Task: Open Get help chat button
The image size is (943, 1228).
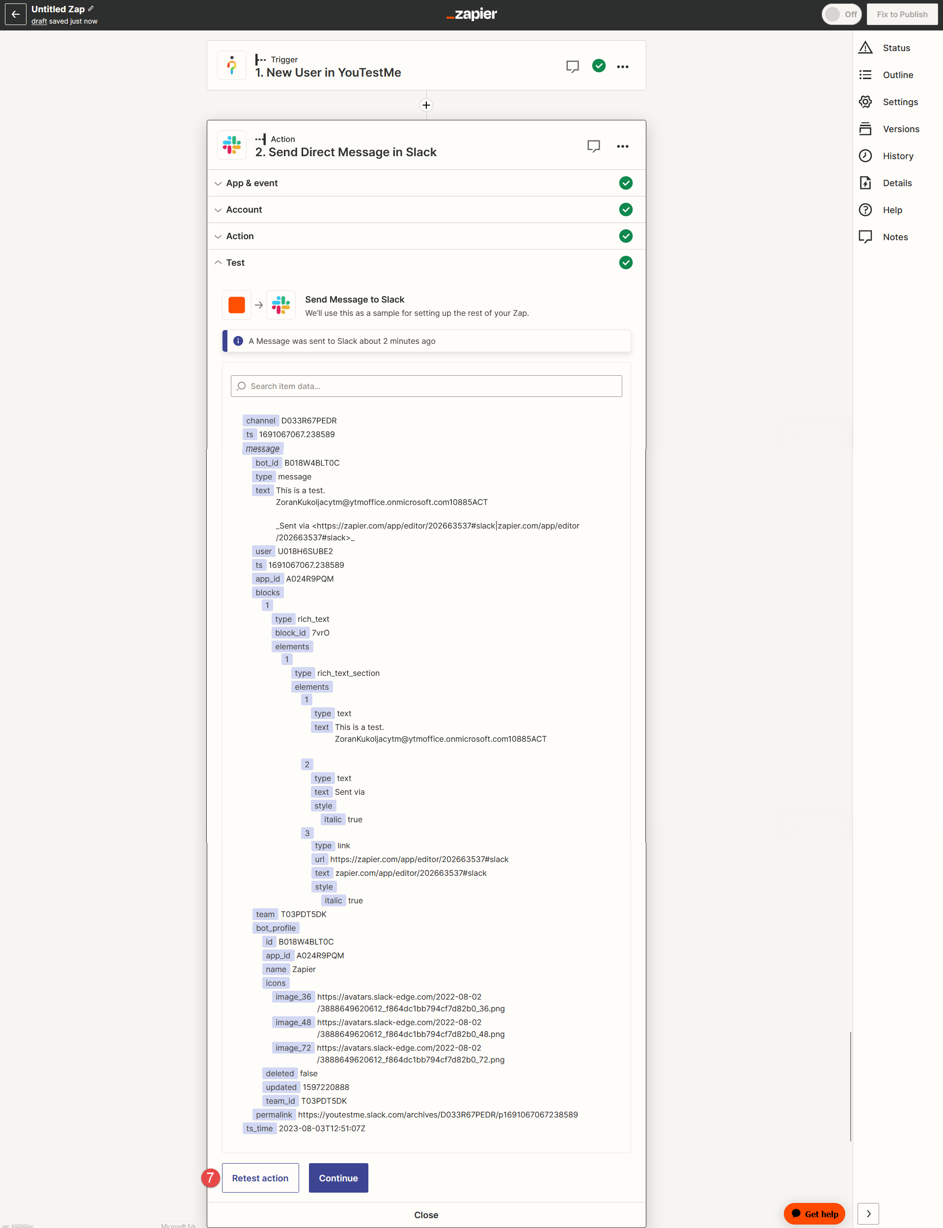Action: tap(814, 1213)
